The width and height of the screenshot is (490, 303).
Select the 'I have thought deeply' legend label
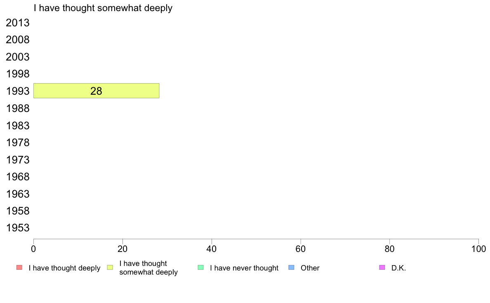pyautogui.click(x=64, y=268)
